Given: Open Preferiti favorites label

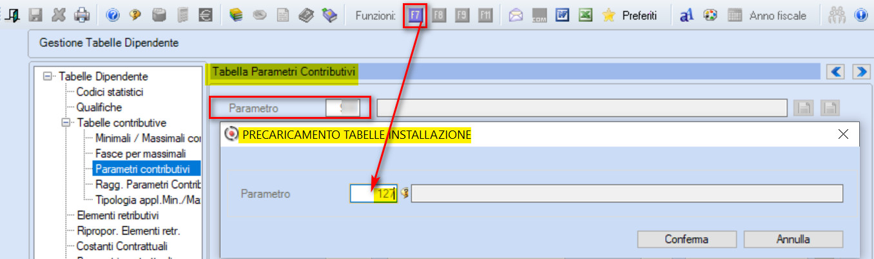Looking at the screenshot, I should 639,15.
